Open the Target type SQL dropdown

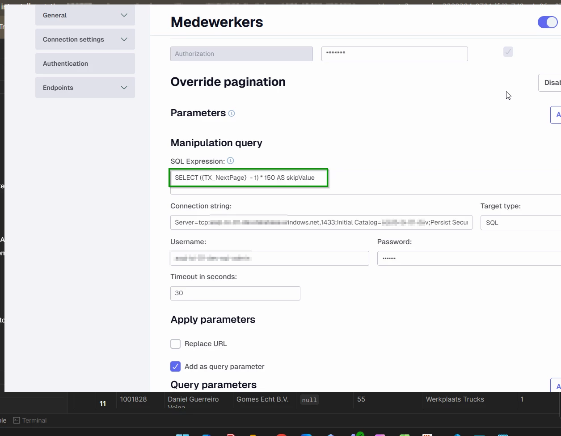[x=521, y=223]
